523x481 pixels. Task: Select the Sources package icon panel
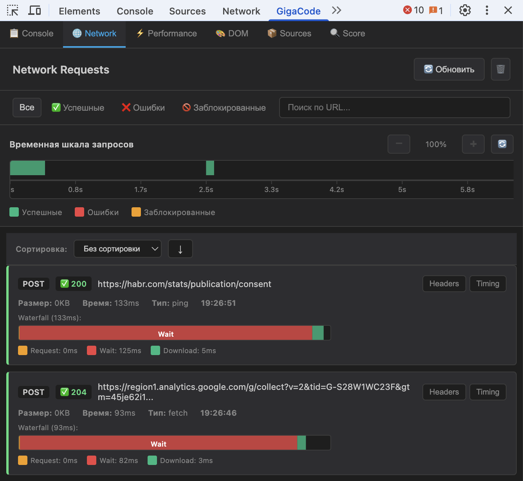click(x=289, y=34)
